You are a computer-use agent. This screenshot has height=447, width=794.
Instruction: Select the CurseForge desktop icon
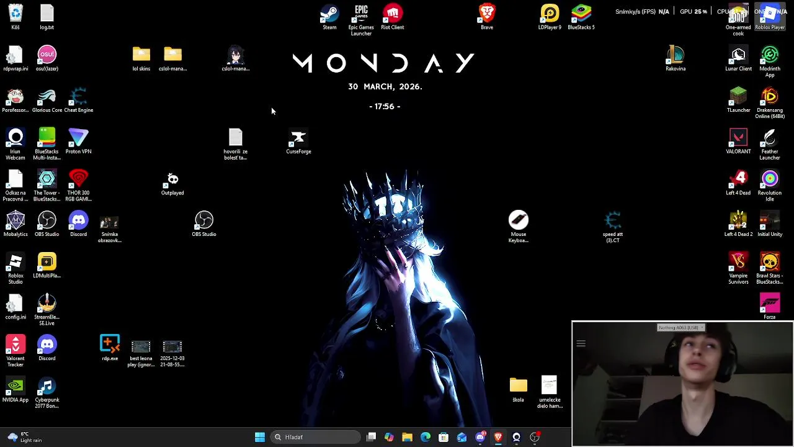point(298,141)
